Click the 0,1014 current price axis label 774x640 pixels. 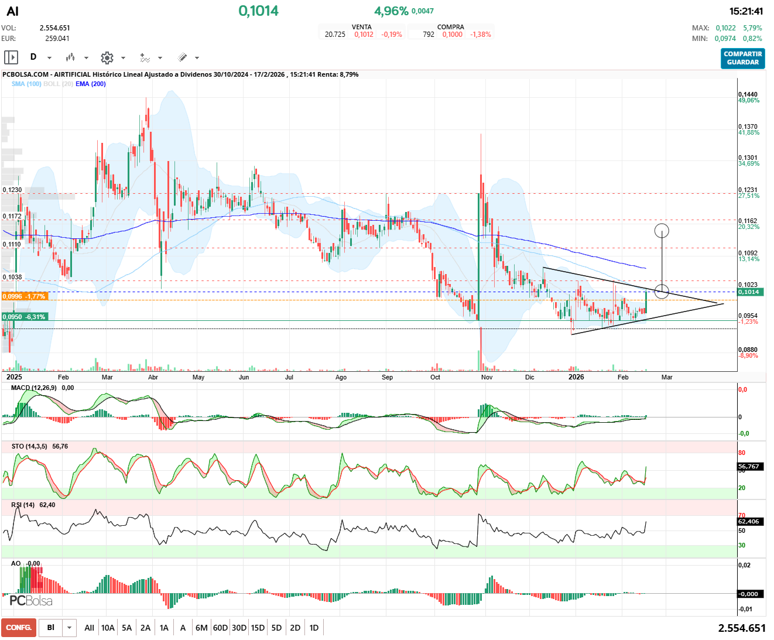click(x=750, y=292)
